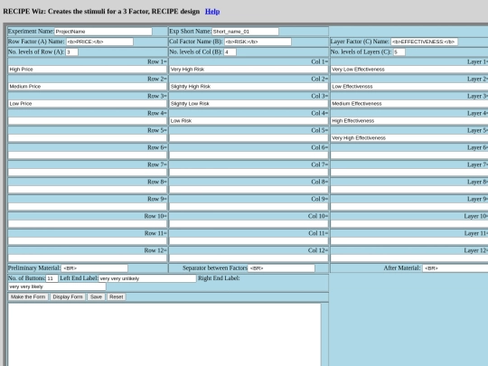This screenshot has height=366, width=488.
Task: Click the empty Row 4 input field
Action: point(88,121)
